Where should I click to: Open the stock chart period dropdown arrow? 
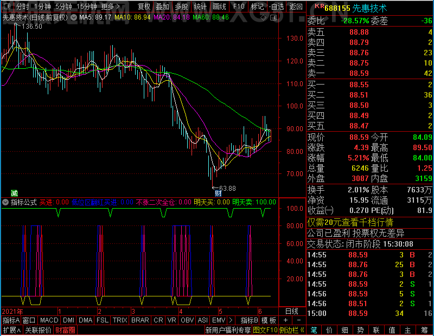click(x=74, y=18)
